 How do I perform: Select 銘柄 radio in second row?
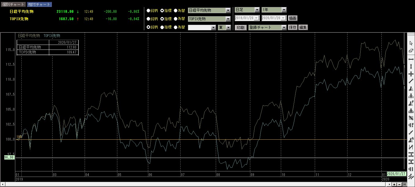click(149, 19)
